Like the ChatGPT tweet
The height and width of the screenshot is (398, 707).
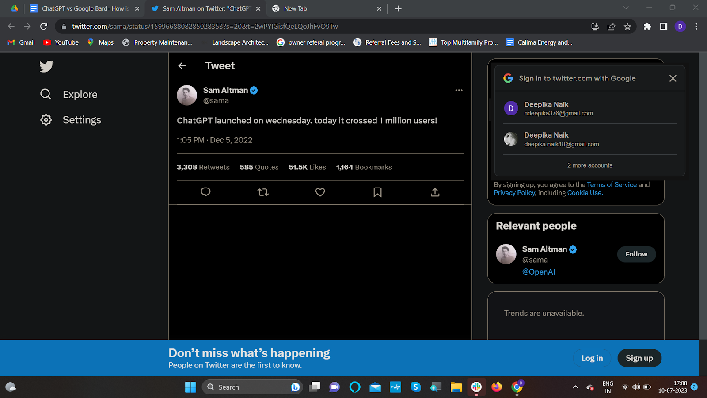pyautogui.click(x=320, y=192)
